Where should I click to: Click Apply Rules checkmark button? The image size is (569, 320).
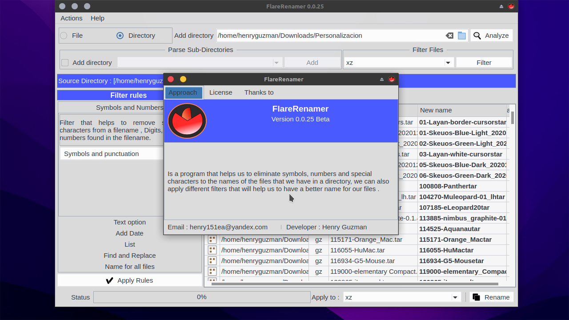[x=129, y=280]
